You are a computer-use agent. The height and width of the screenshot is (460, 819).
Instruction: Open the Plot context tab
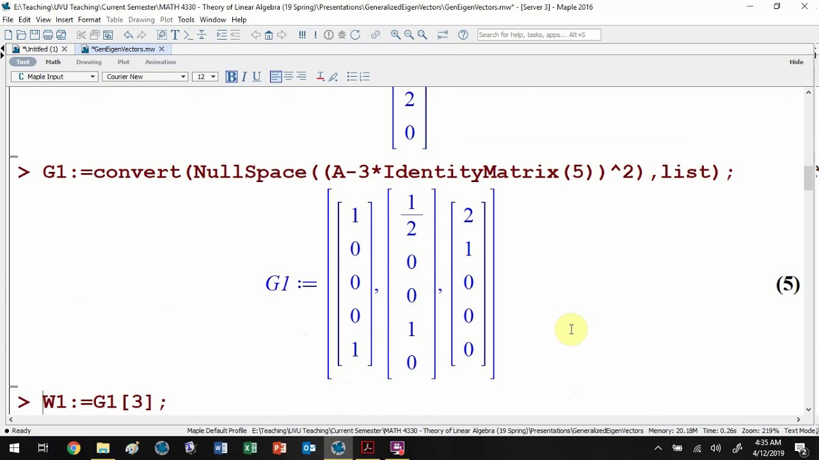(123, 62)
